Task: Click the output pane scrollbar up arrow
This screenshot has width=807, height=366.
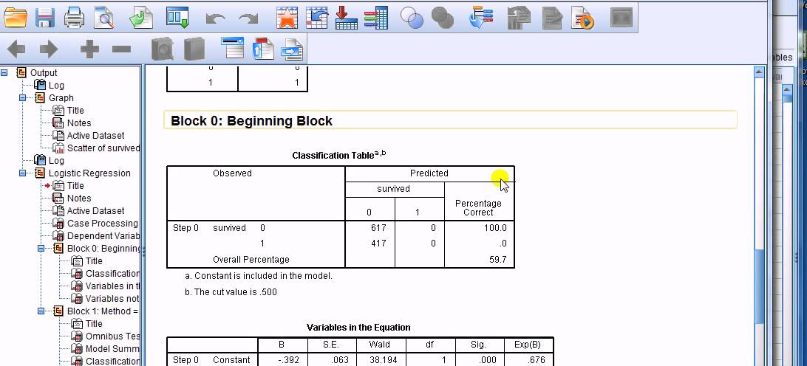Action: coord(759,72)
